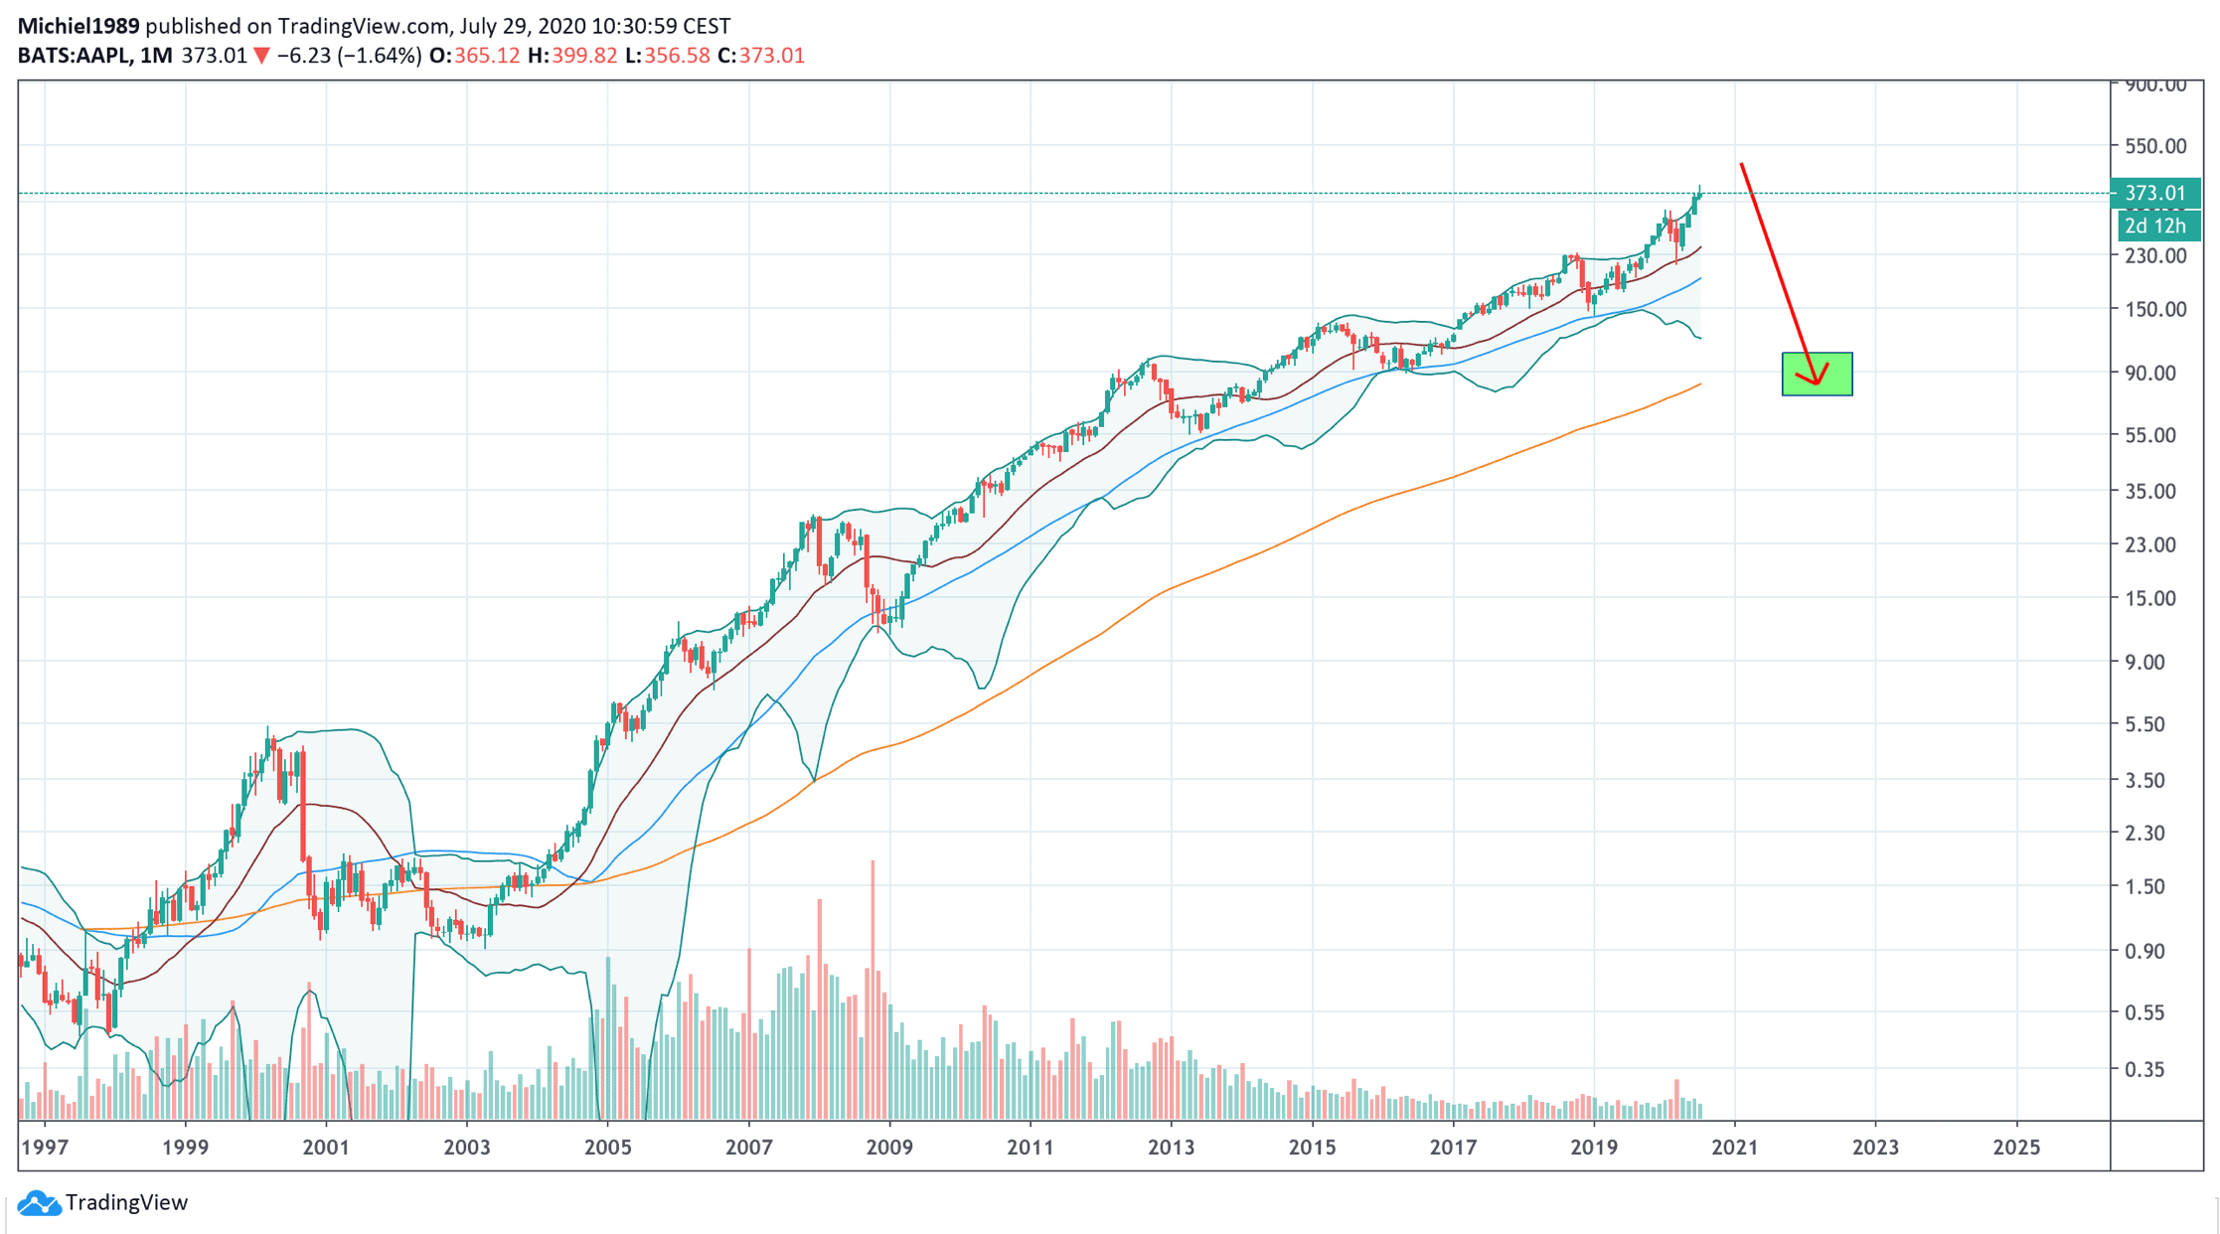Click the TradingView cloud logo icon

pos(39,1203)
